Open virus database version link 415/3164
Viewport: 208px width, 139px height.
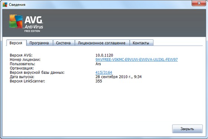tap(104, 72)
